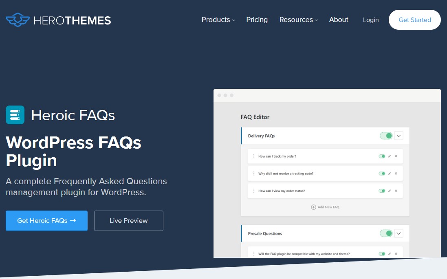Delete 'How can I view my order status?' with X
447x279 pixels.
tap(396, 191)
